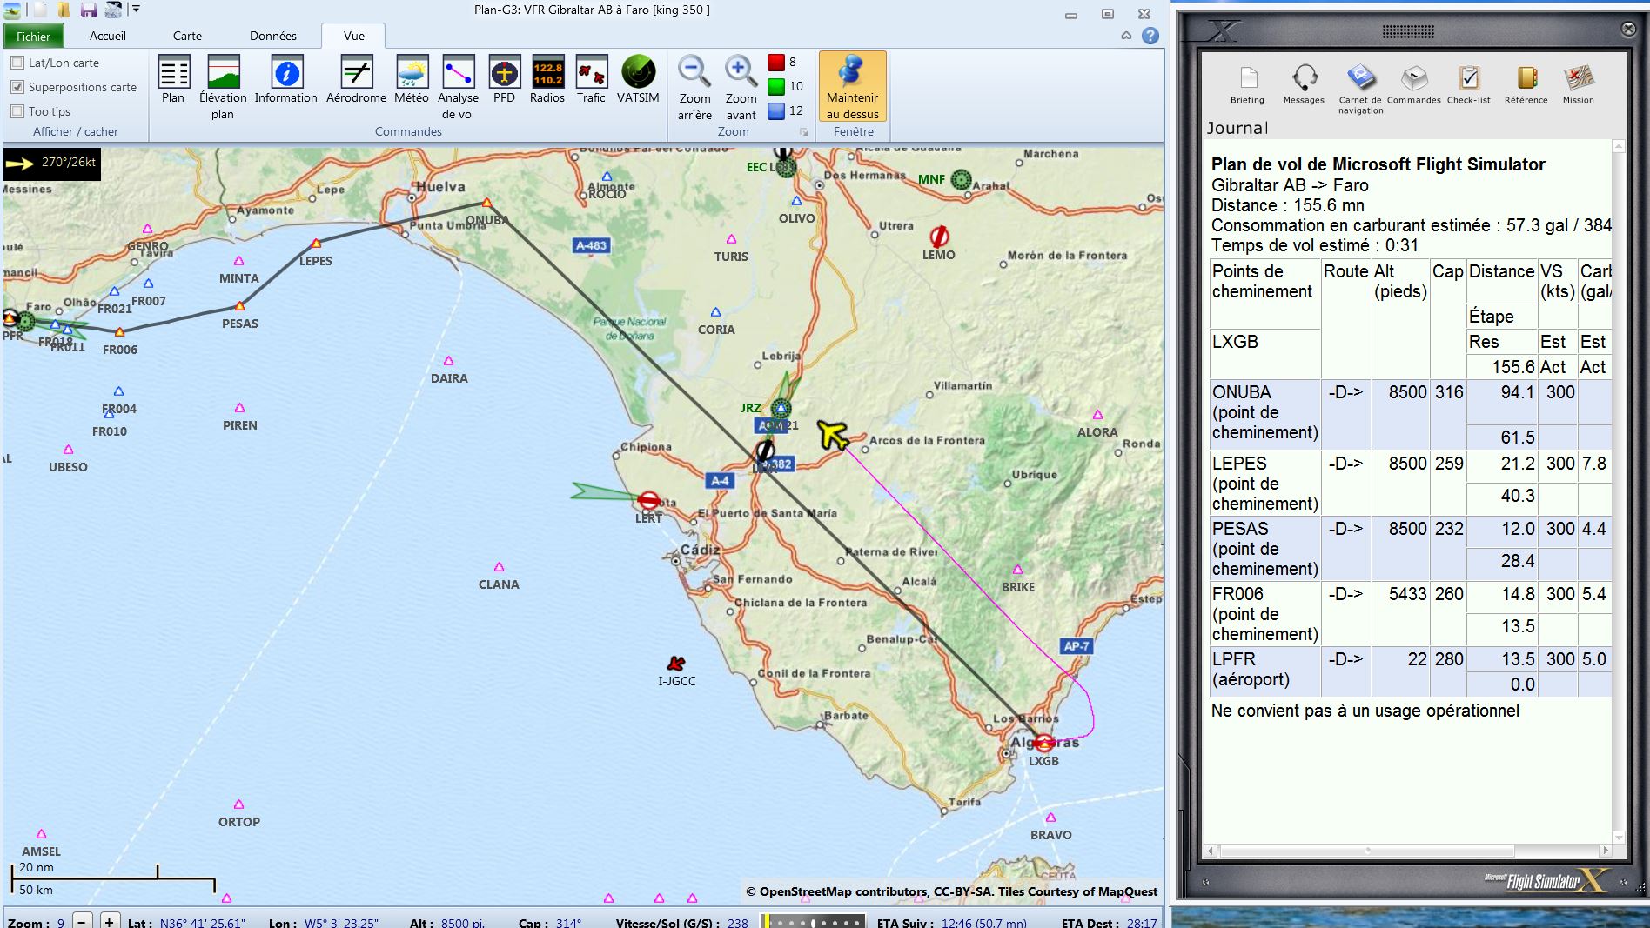1650x928 pixels.
Task: Open the Fichier menu
Action: [x=33, y=36]
